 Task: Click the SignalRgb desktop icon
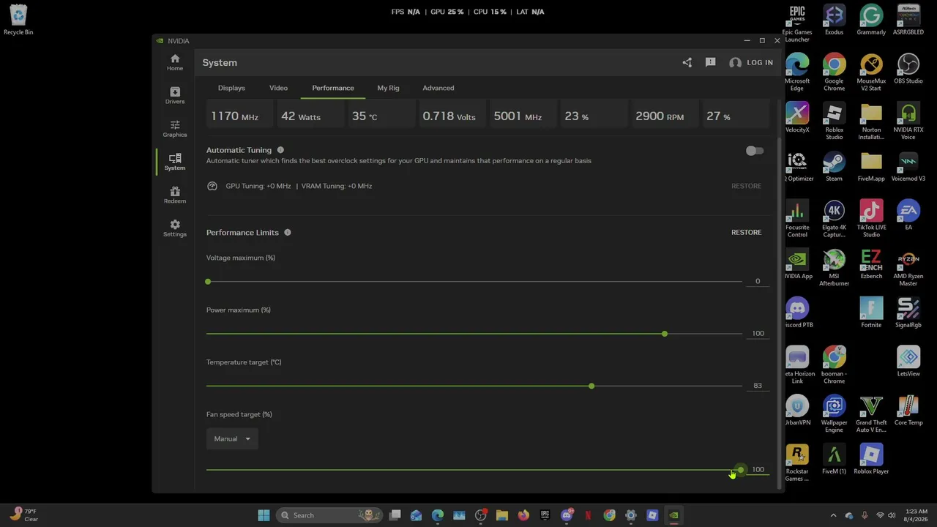coord(908,313)
